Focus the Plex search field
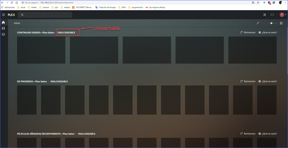Screen dimensions: 288x148 pyautogui.click(x=45, y=15)
